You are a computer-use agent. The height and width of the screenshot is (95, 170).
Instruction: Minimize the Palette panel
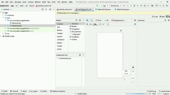[83, 20]
